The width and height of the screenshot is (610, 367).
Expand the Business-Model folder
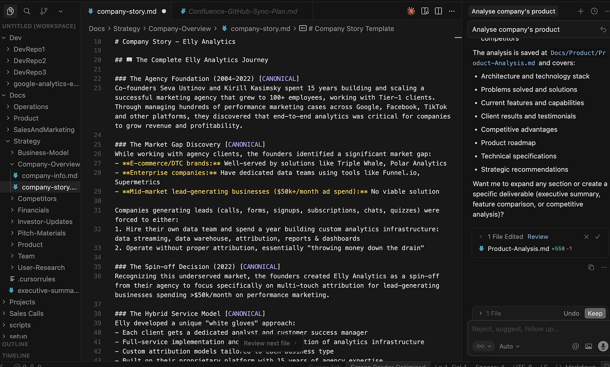40,152
